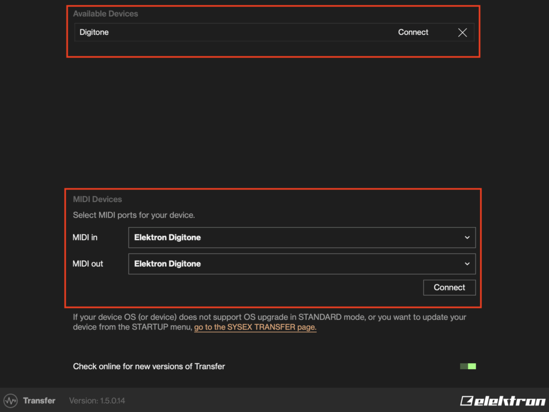Screen dimensions: 549x412
Task: Click the Transfer waveform icon in footer
Action: (x=10, y=401)
